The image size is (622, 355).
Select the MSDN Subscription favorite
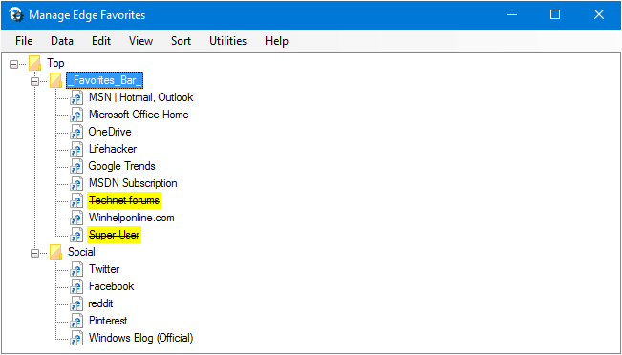tap(133, 183)
